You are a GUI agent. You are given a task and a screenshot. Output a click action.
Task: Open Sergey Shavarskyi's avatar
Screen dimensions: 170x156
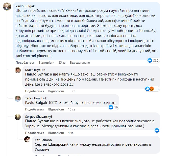coord(17,117)
